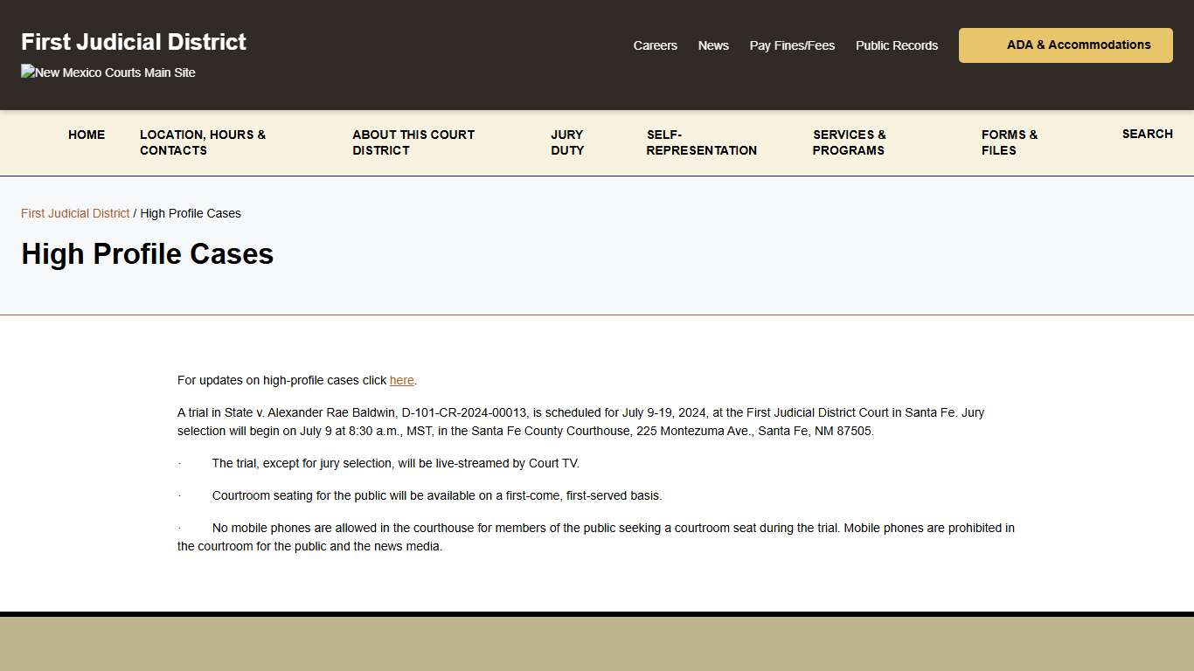Screen dimensions: 1194x671
Task: Click the High Profile Cases breadcrumb text
Action: coord(191,213)
